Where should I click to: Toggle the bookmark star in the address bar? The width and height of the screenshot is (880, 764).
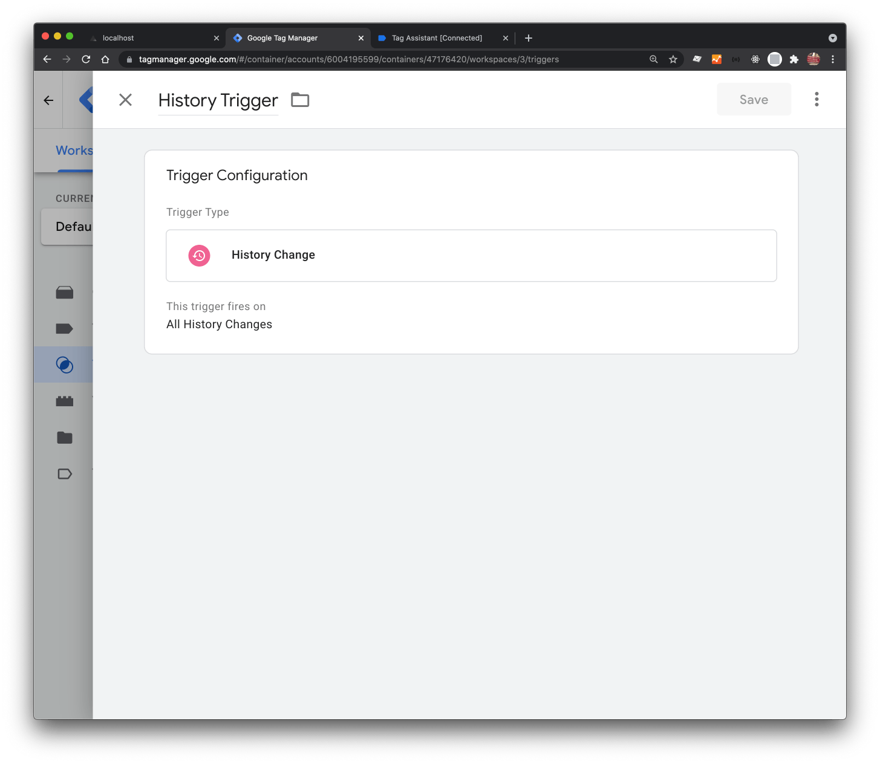[x=673, y=59]
